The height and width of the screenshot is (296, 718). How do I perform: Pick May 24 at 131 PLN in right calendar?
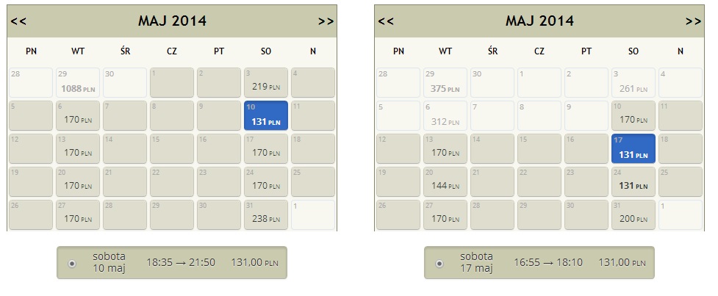[x=633, y=181]
